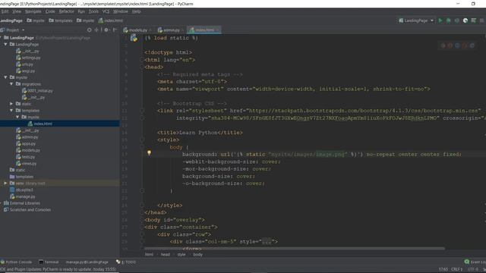Hide the Project tool window
This screenshot has width=486, height=273.
coord(115,30)
